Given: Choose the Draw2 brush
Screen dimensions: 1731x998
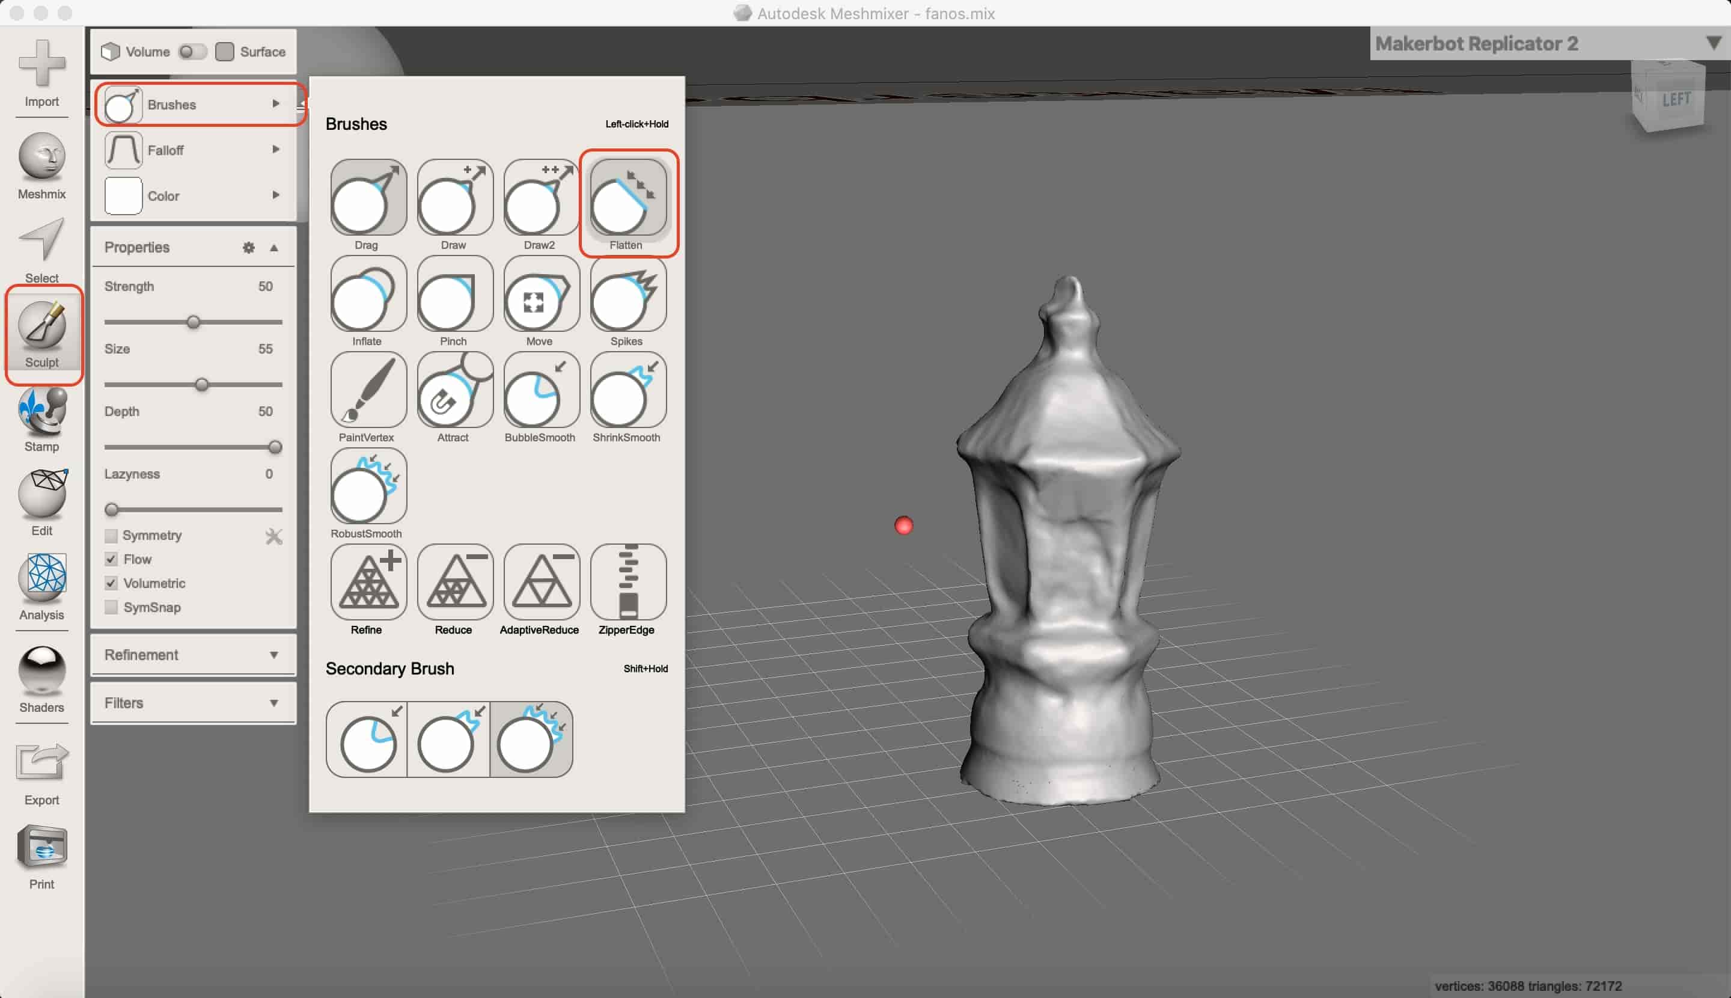Looking at the screenshot, I should 541,197.
